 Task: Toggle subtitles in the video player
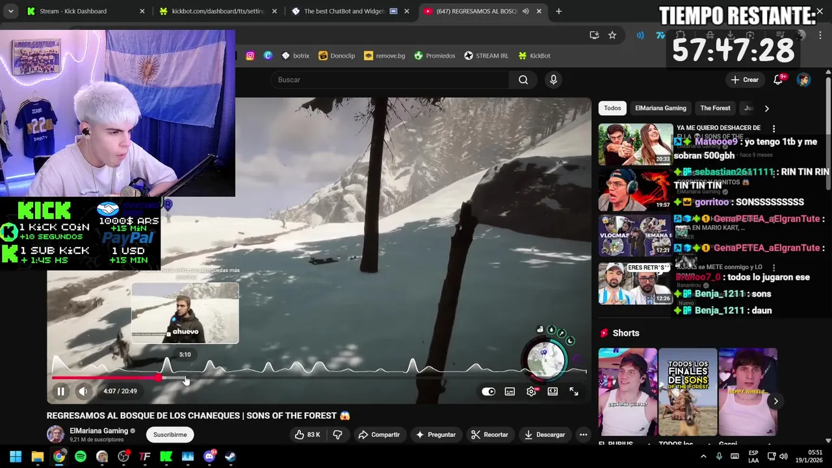[510, 391]
